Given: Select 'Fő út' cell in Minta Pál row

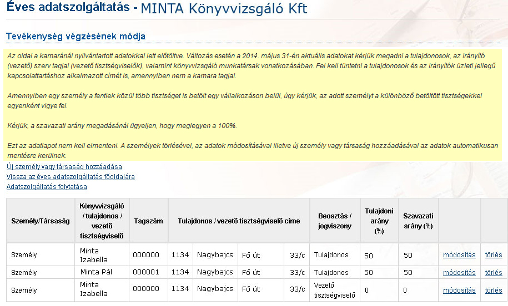Looking at the screenshot, I should pos(261,272).
